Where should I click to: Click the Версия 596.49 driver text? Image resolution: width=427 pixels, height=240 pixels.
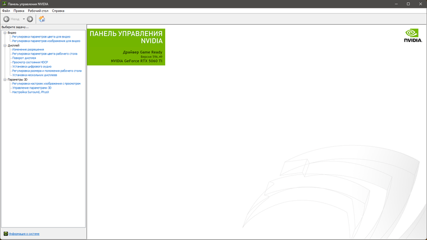coord(151,57)
